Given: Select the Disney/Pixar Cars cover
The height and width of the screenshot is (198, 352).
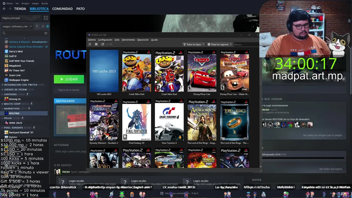Looking at the screenshot, I should click(202, 71).
